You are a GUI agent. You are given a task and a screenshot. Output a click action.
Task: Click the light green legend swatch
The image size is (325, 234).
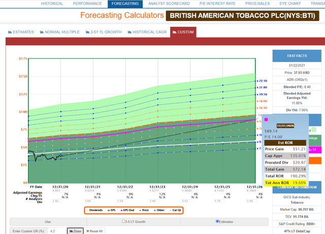click(x=314, y=130)
